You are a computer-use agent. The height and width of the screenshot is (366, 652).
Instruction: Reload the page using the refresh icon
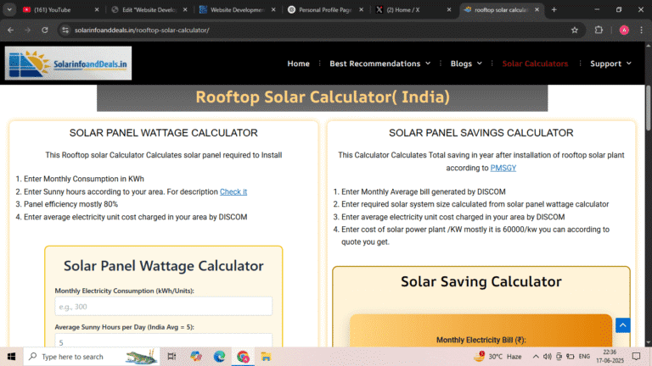click(x=45, y=30)
